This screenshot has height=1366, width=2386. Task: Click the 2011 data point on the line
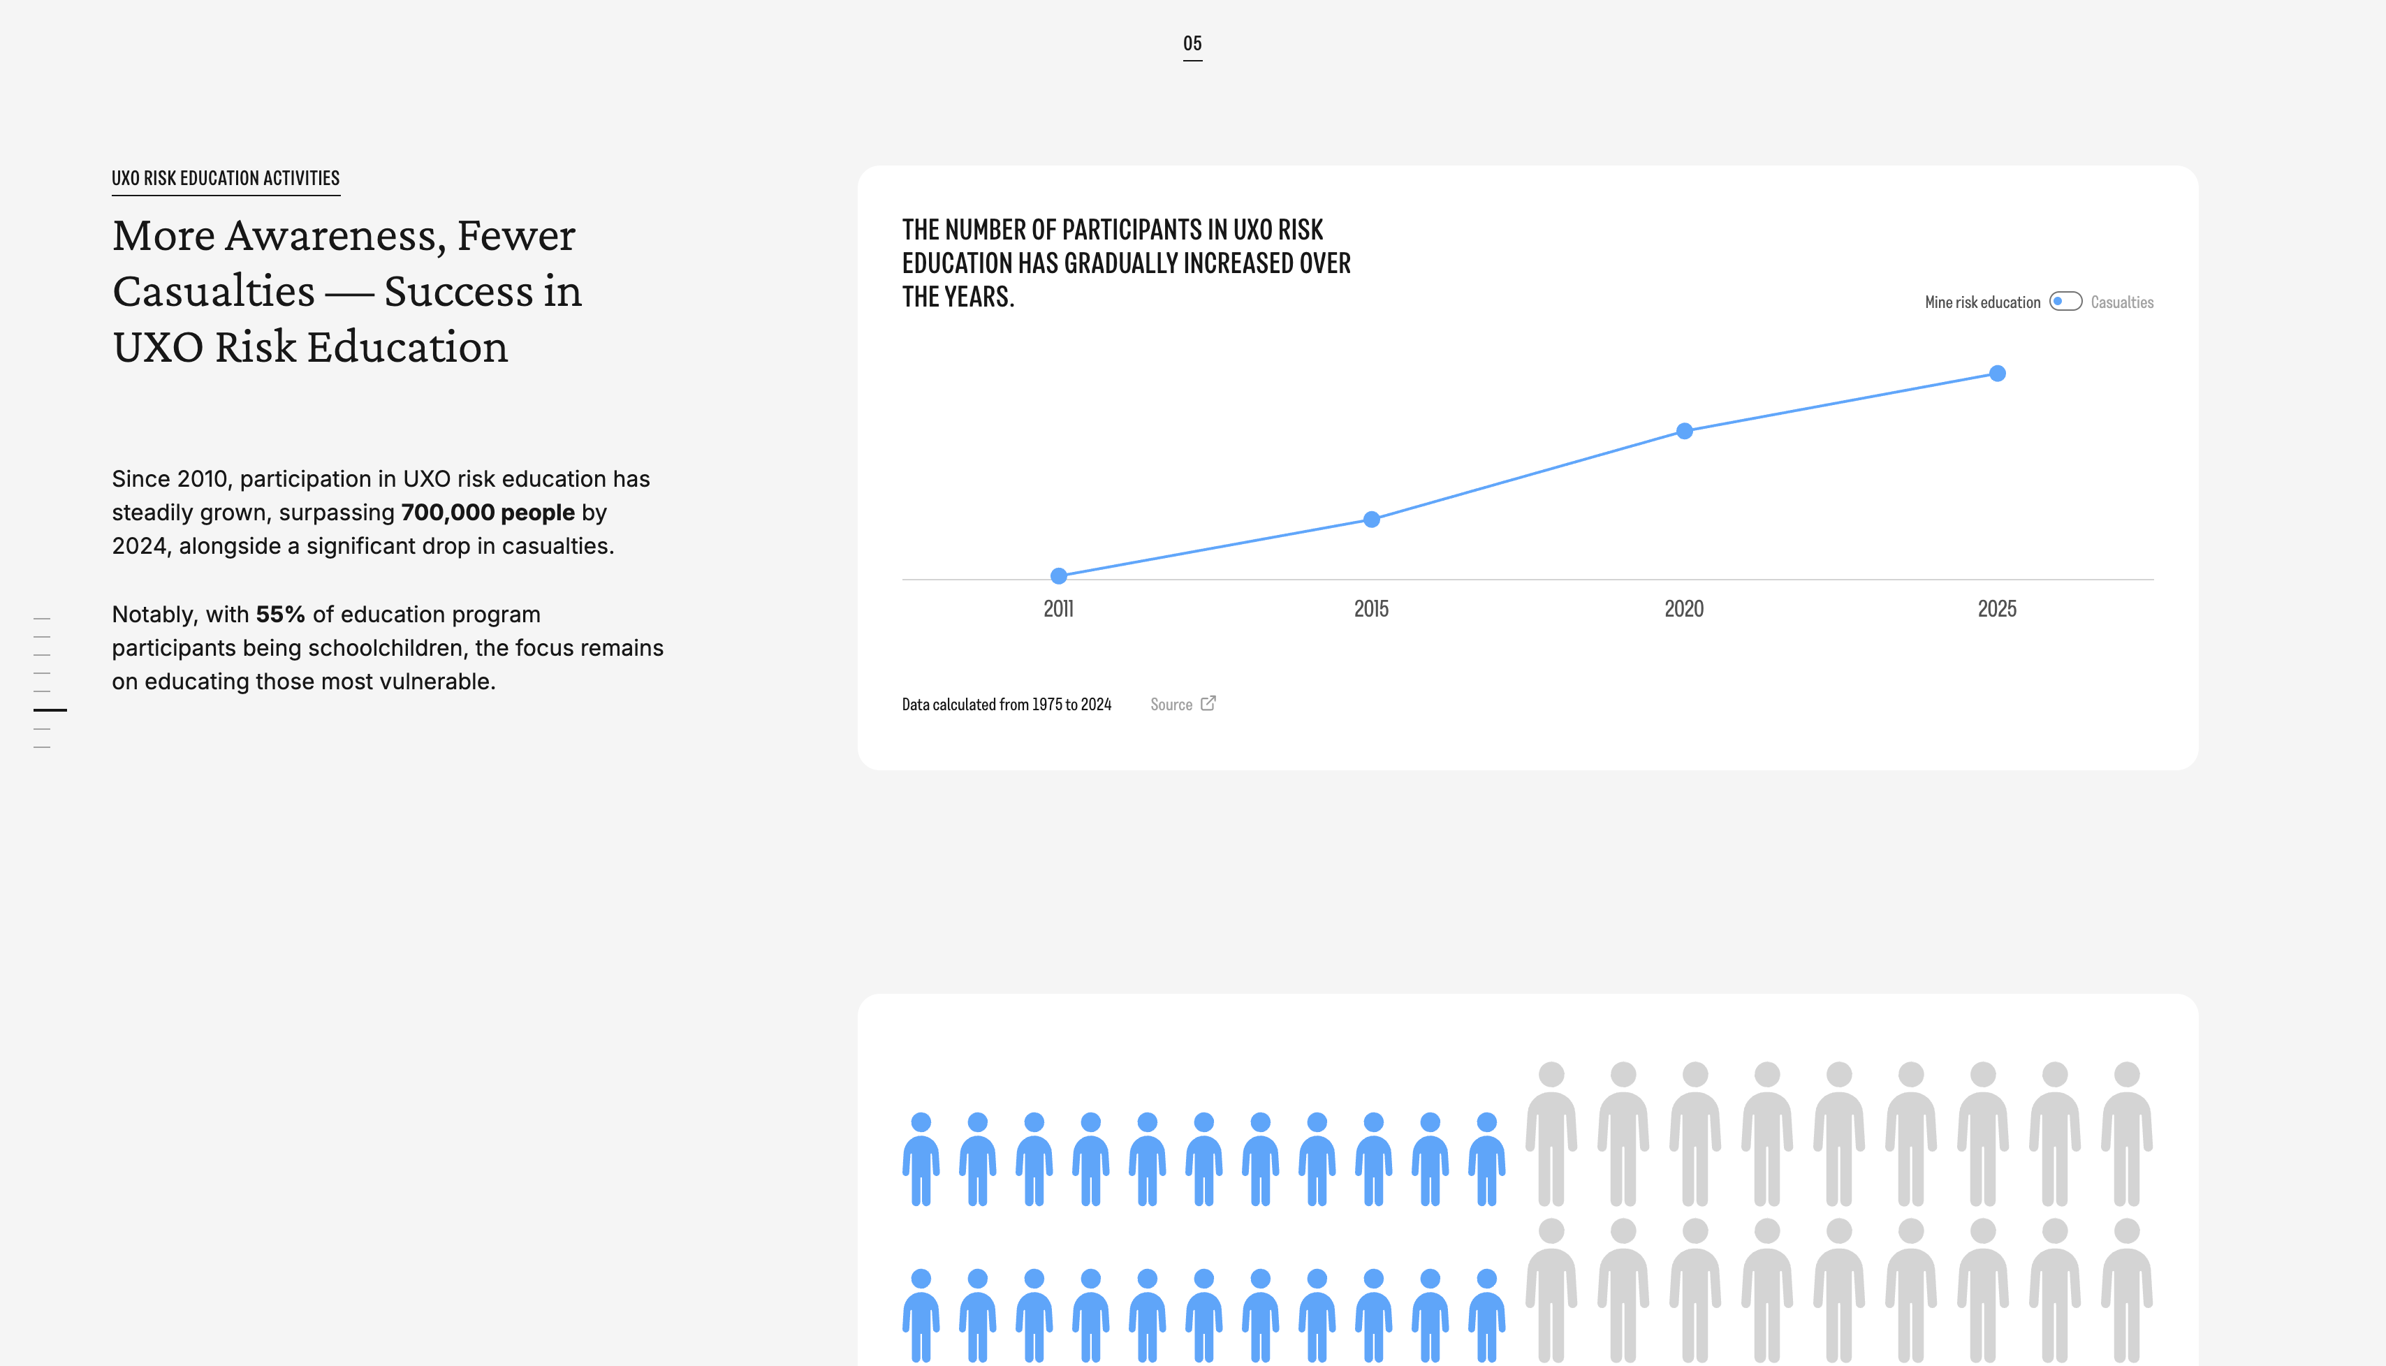coord(1058,576)
